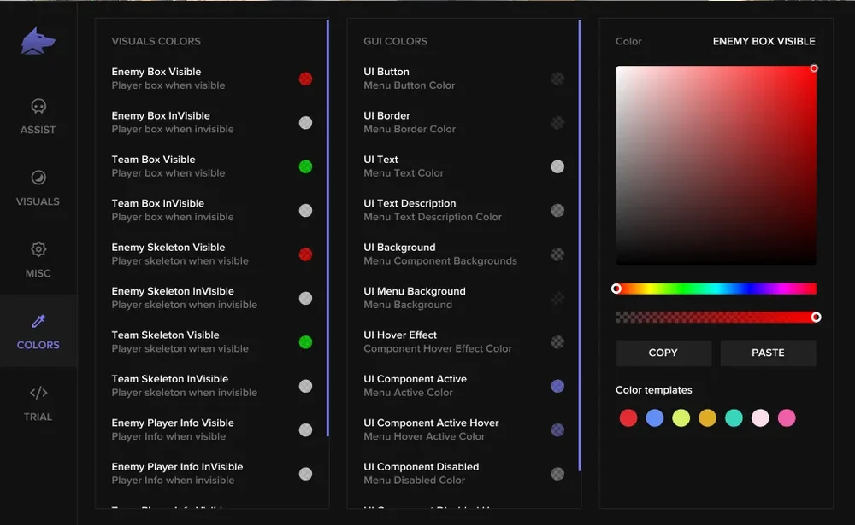Click the Enemy Box Visible red swatch
The height and width of the screenshot is (525, 855).
(x=305, y=79)
